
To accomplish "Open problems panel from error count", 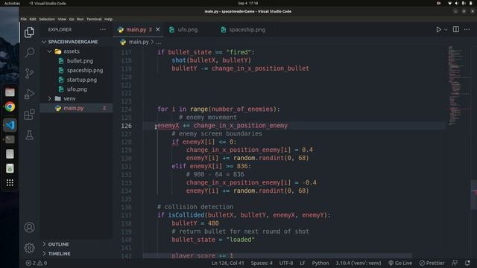I will [x=37, y=263].
